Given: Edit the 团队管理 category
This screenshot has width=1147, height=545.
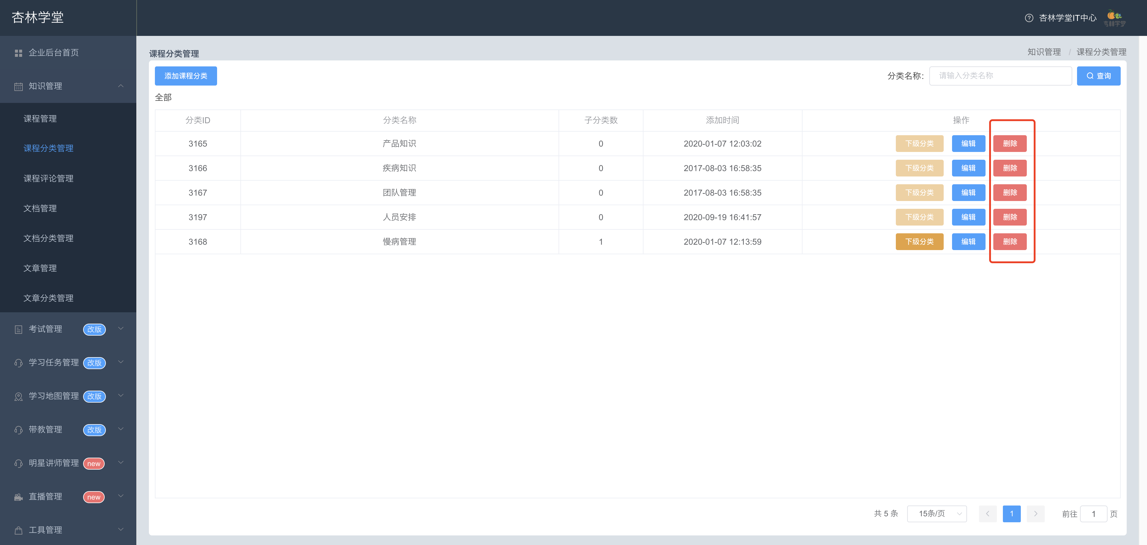Looking at the screenshot, I should [968, 192].
